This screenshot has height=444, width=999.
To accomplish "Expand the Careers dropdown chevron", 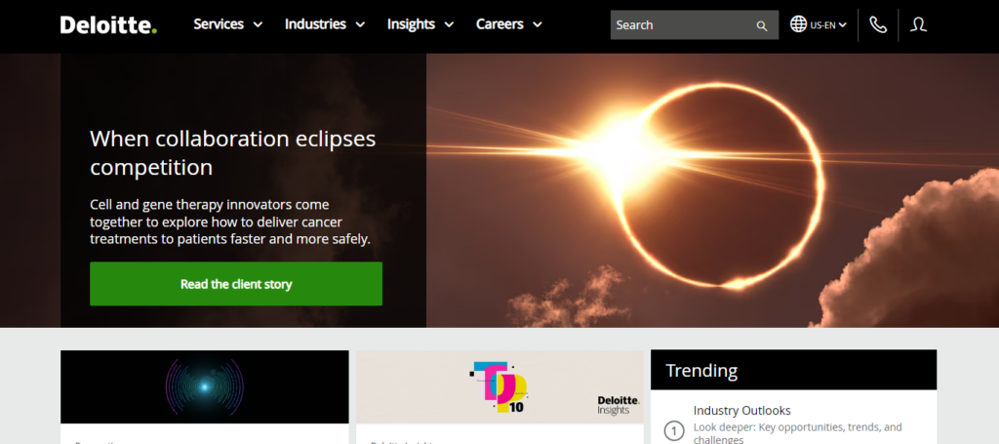I will pos(538,25).
